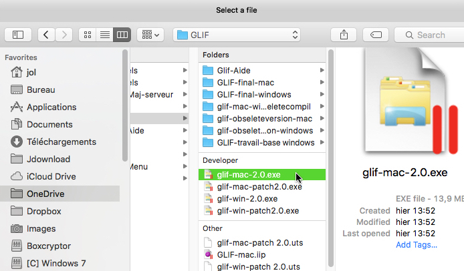Select column view mode

pyautogui.click(x=121, y=35)
